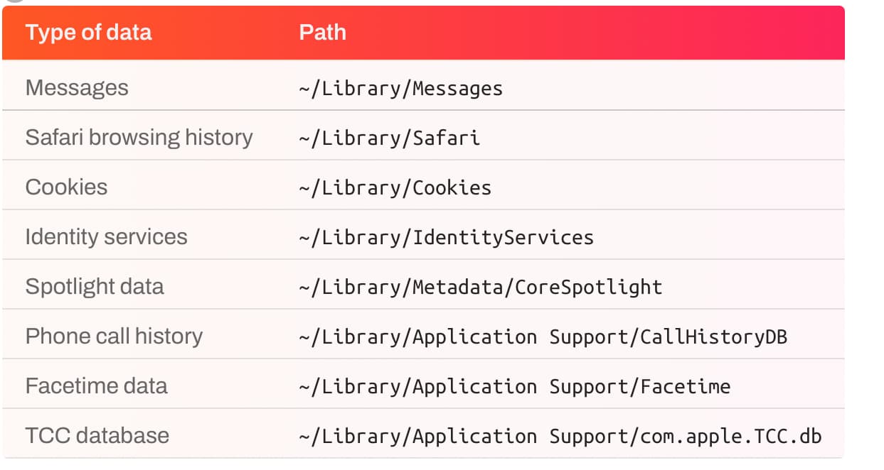
Task: Select the 'Spotlight data' label
Action: pos(95,287)
